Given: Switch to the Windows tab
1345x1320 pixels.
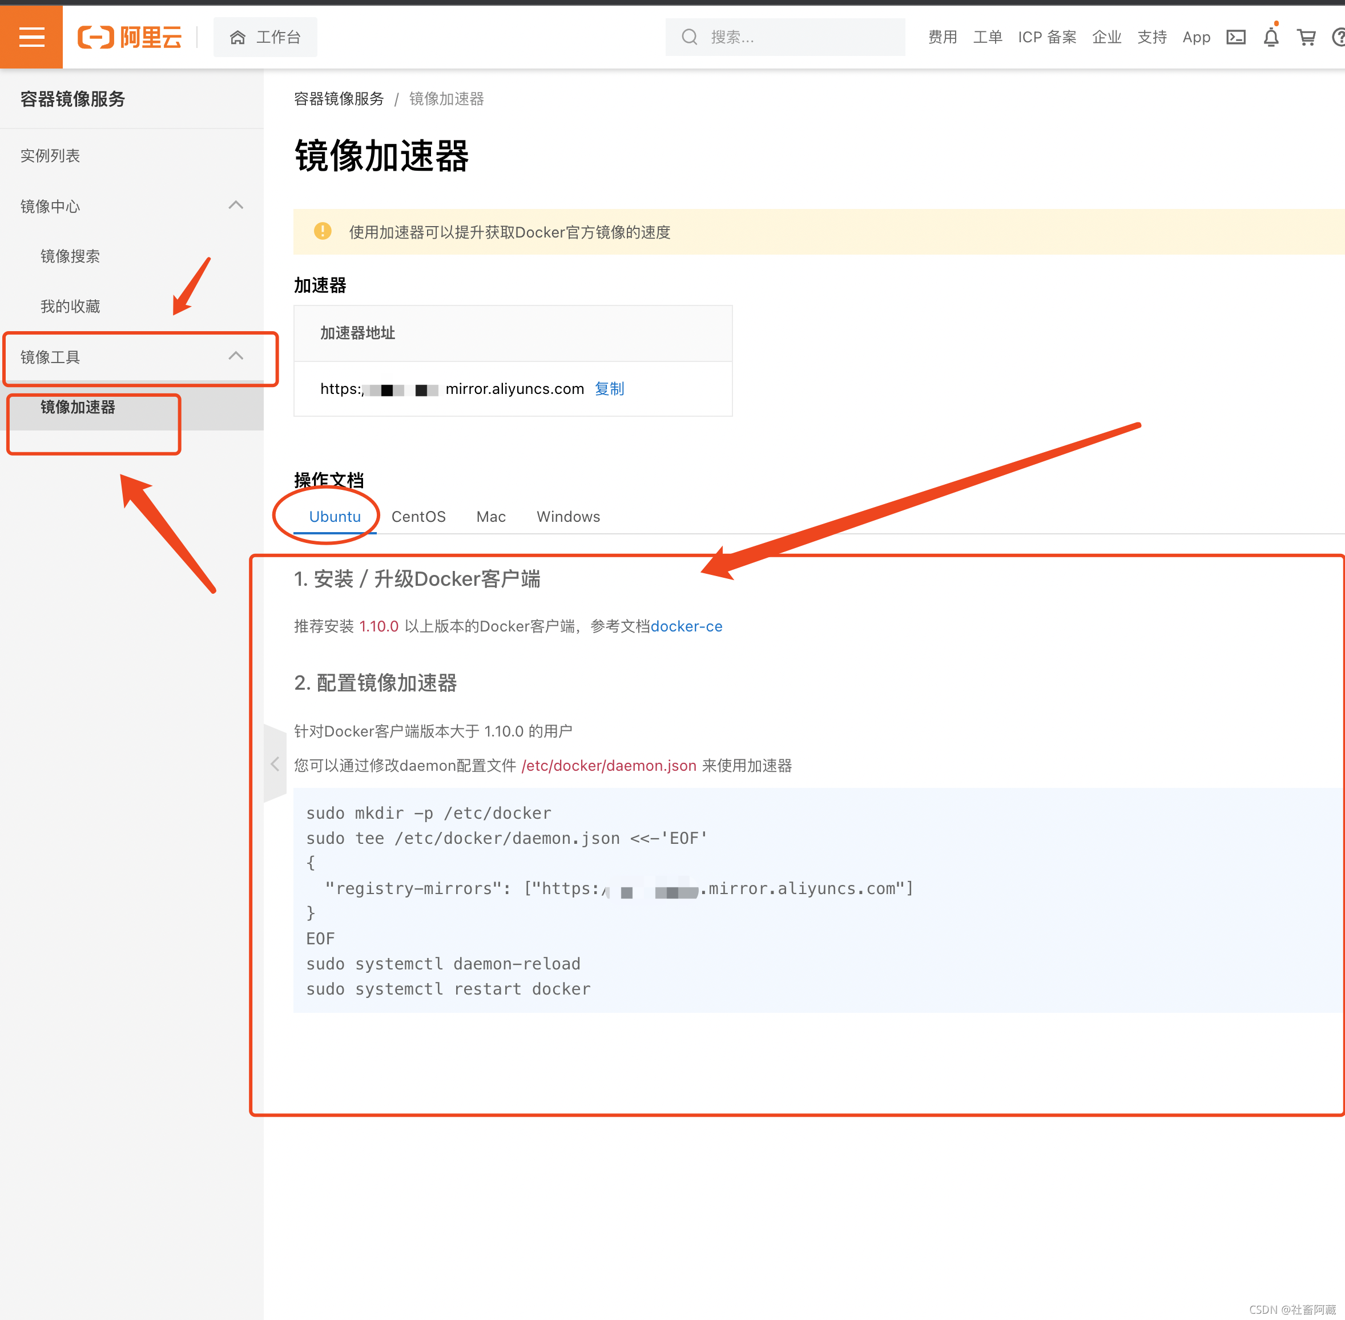Looking at the screenshot, I should [x=569, y=517].
